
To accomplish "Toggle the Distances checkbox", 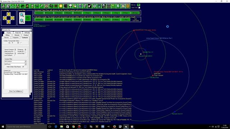I will click(26, 49).
